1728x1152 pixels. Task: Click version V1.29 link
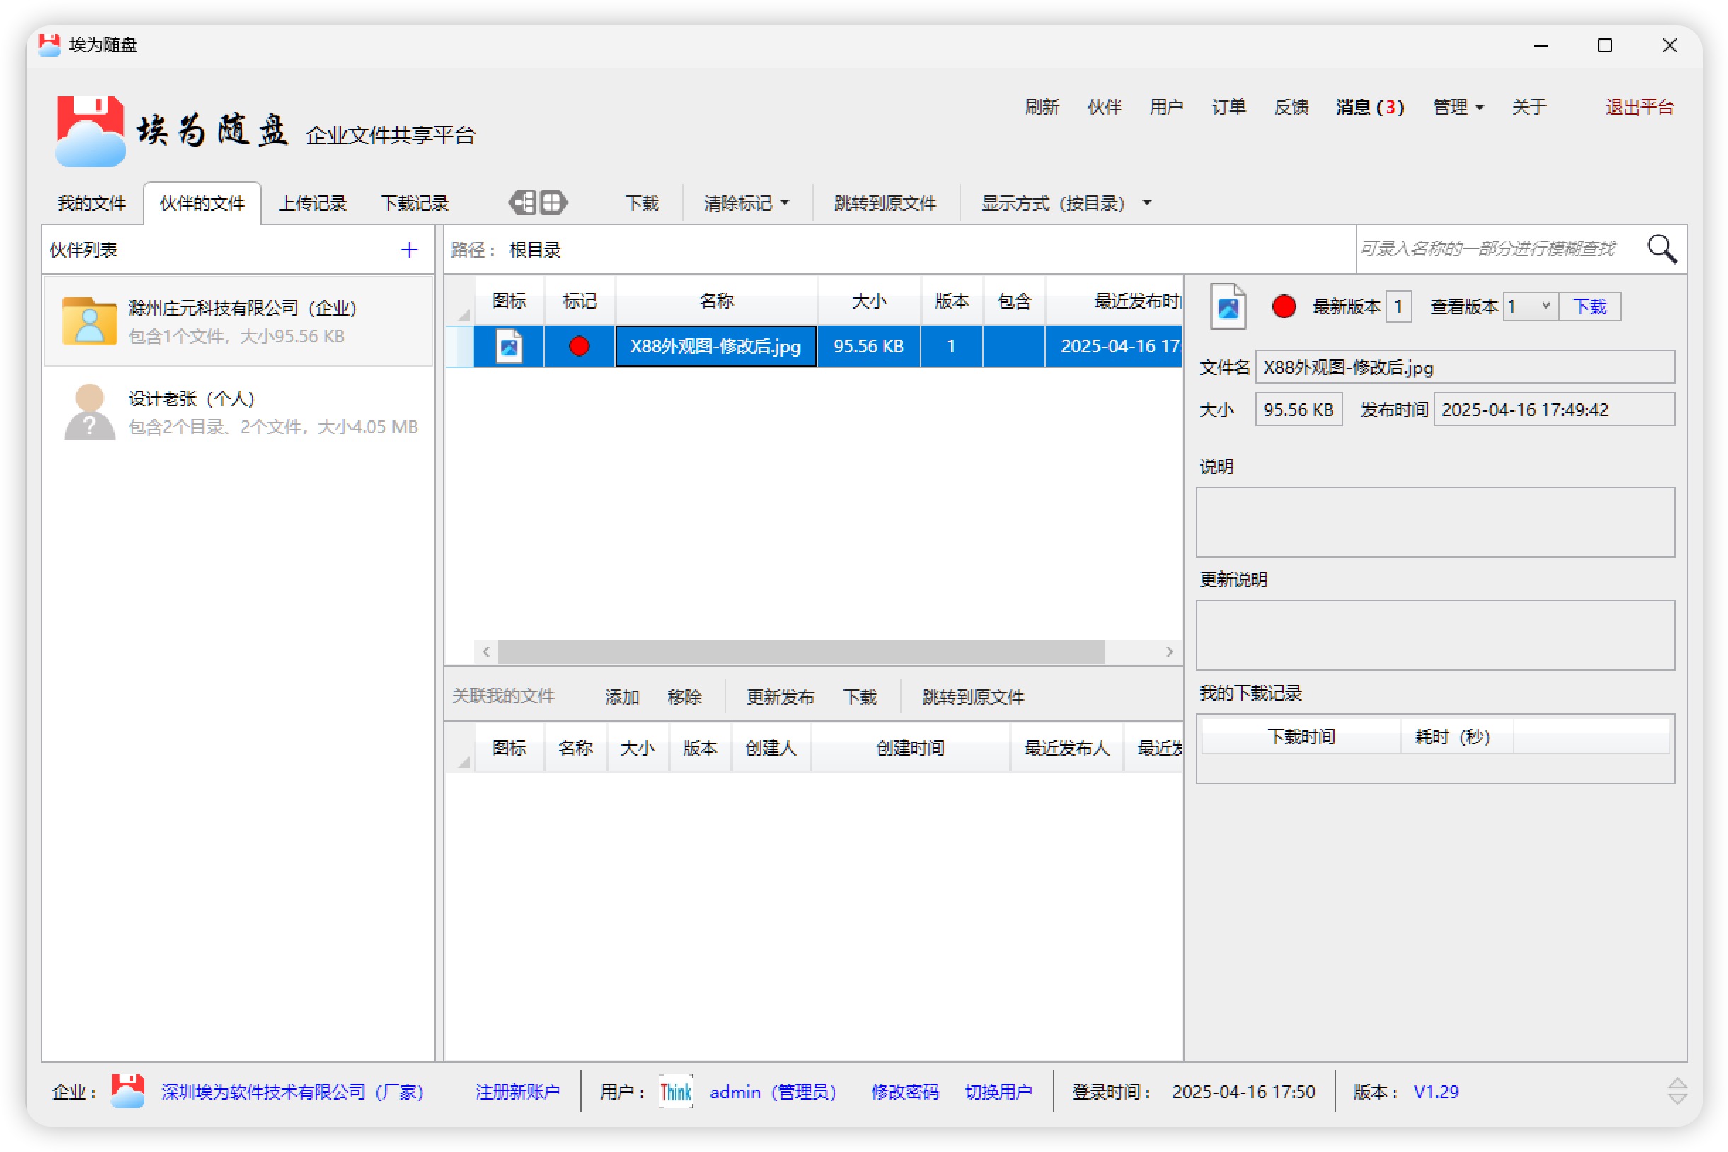click(x=1436, y=1092)
